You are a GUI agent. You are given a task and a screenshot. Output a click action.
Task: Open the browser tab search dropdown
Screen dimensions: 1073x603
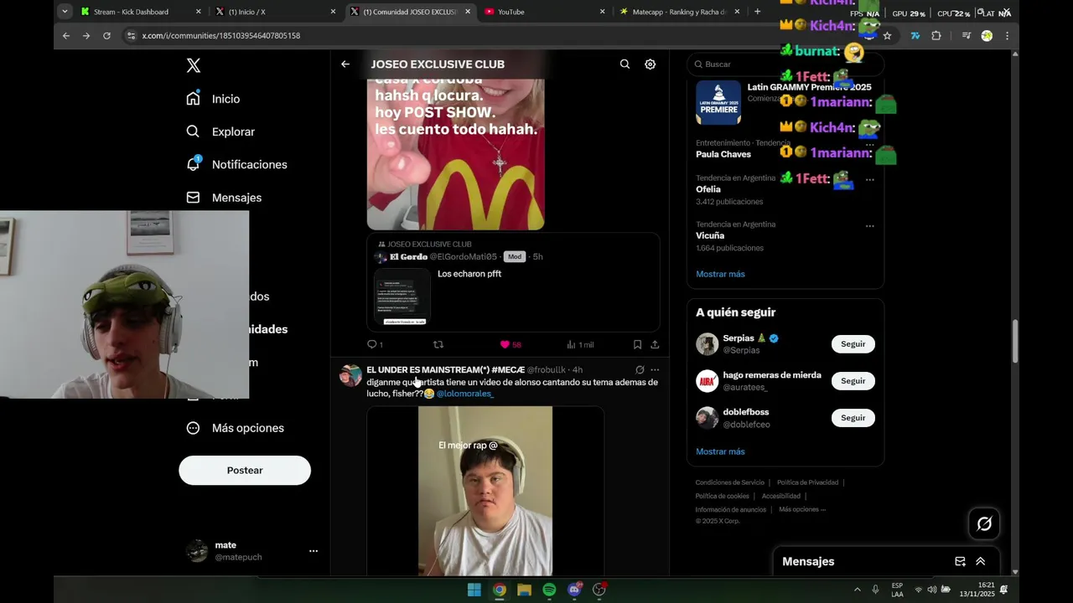coord(65,12)
